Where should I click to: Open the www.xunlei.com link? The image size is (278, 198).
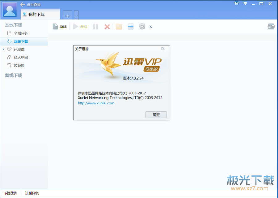point(96,103)
